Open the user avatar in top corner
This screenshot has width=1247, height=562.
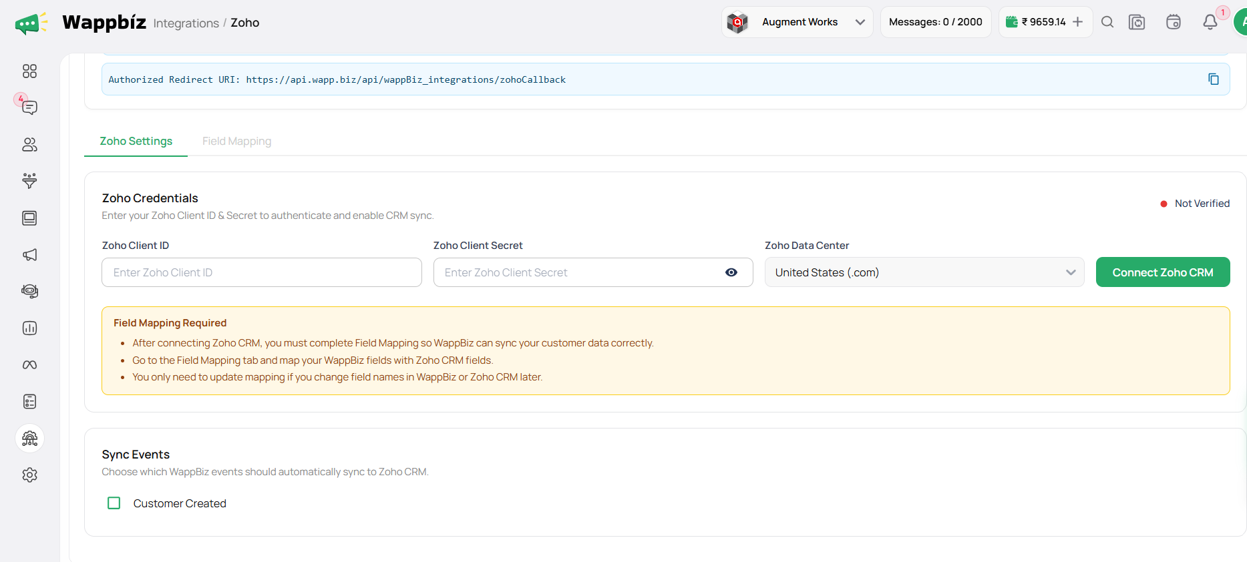click(x=1241, y=22)
